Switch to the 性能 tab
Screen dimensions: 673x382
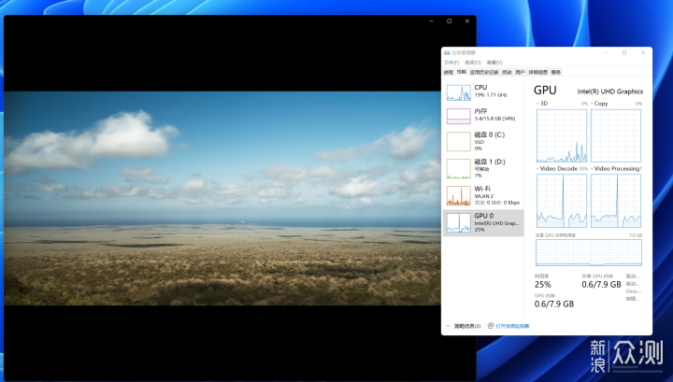pyautogui.click(x=462, y=72)
